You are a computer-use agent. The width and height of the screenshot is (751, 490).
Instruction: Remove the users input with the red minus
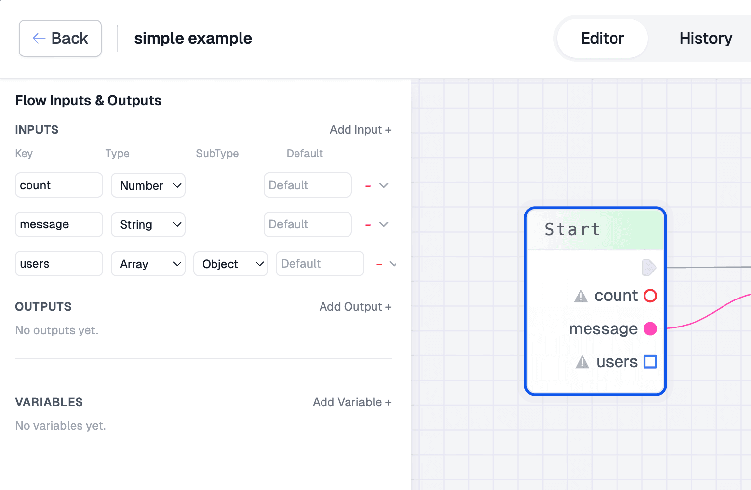tap(378, 264)
